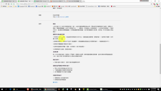Switch to the Google browser tab
The height and width of the screenshot is (91, 161).
coord(41,1)
